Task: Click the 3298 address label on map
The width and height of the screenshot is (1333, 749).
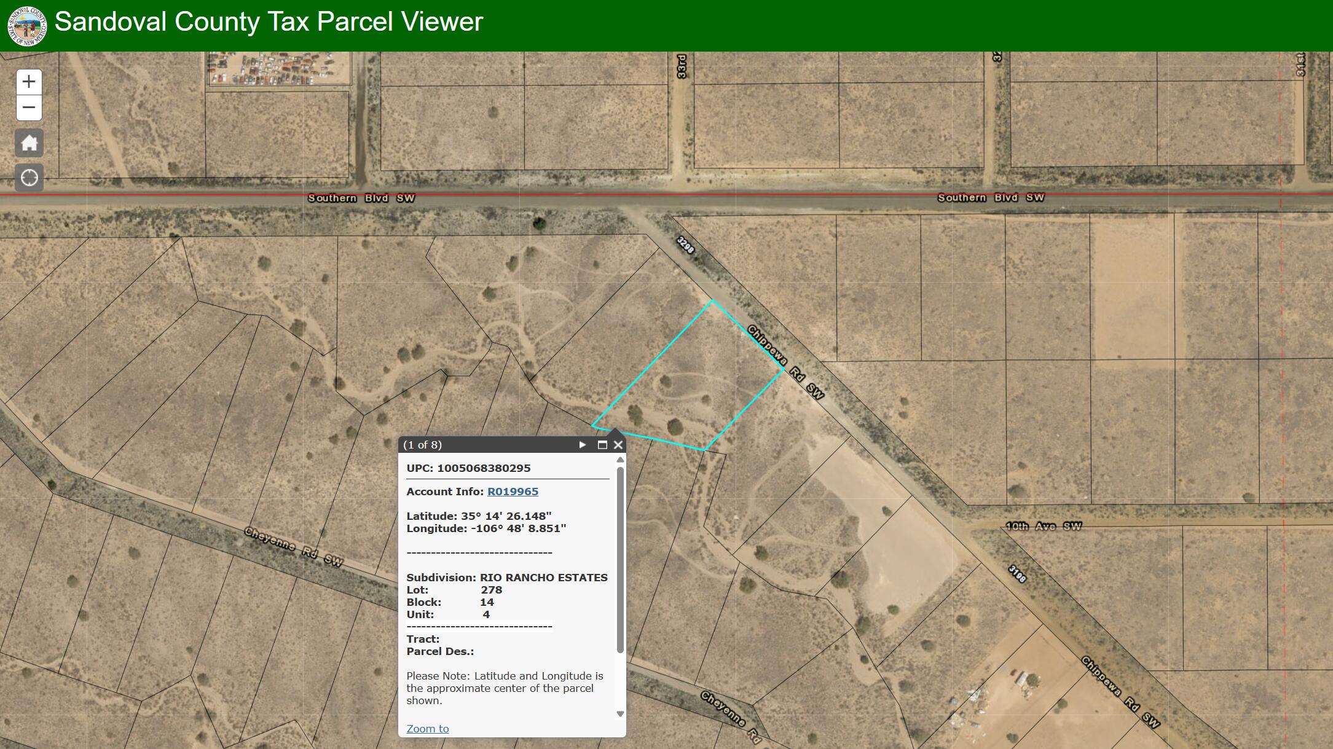Action: click(x=685, y=245)
